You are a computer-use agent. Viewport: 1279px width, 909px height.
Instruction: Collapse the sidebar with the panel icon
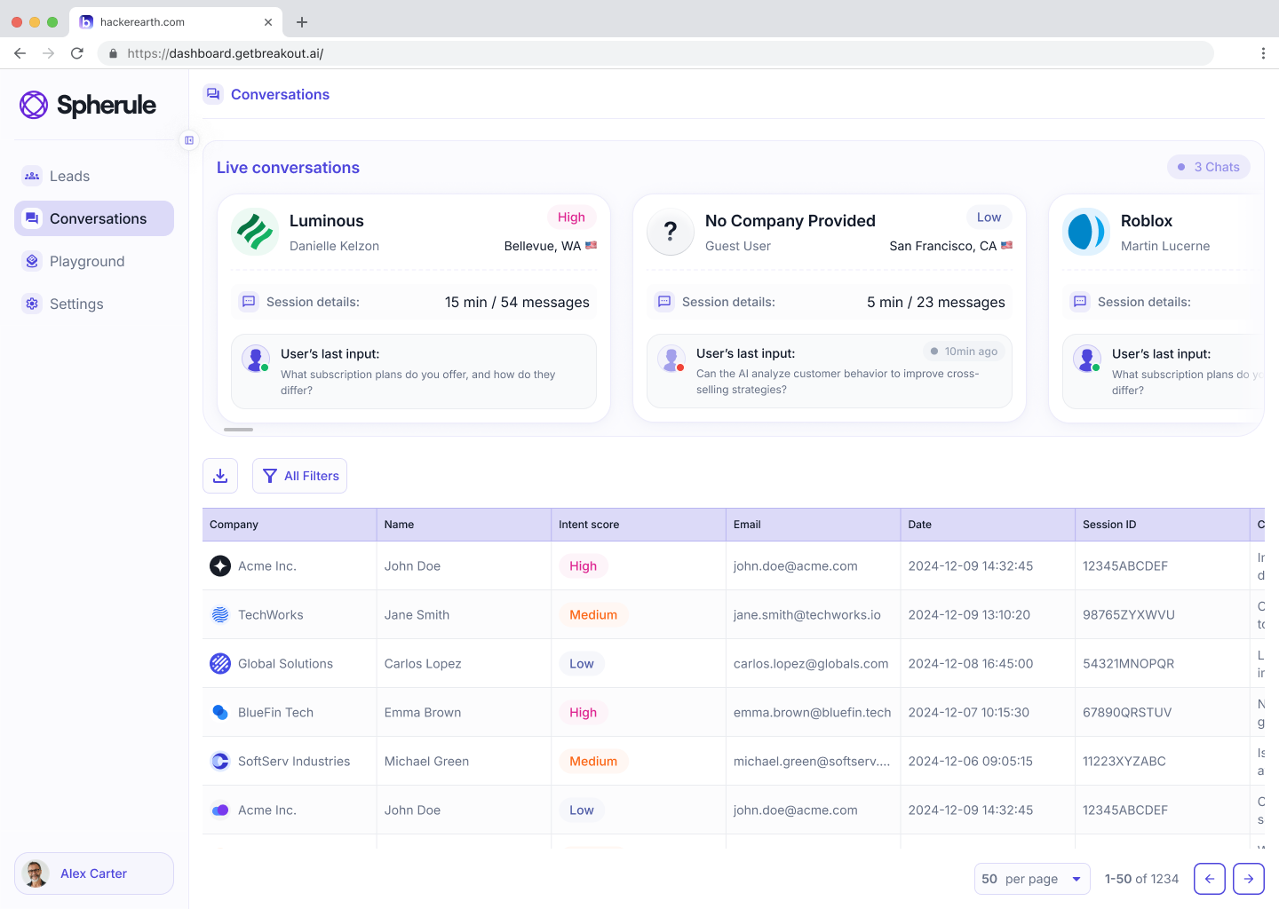coord(189,140)
